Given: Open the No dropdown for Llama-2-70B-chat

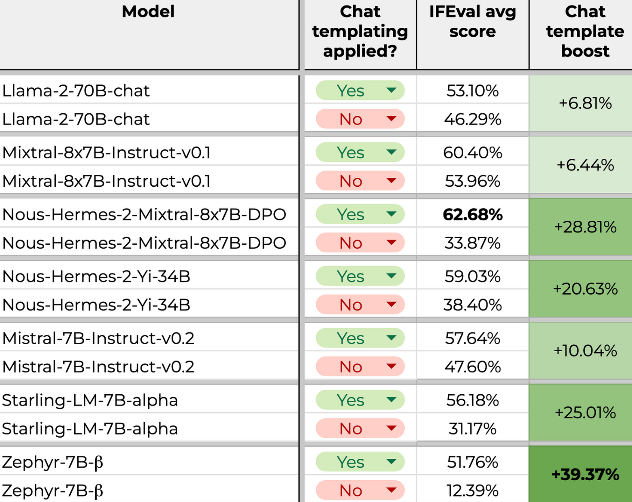Looking at the screenshot, I should point(391,119).
